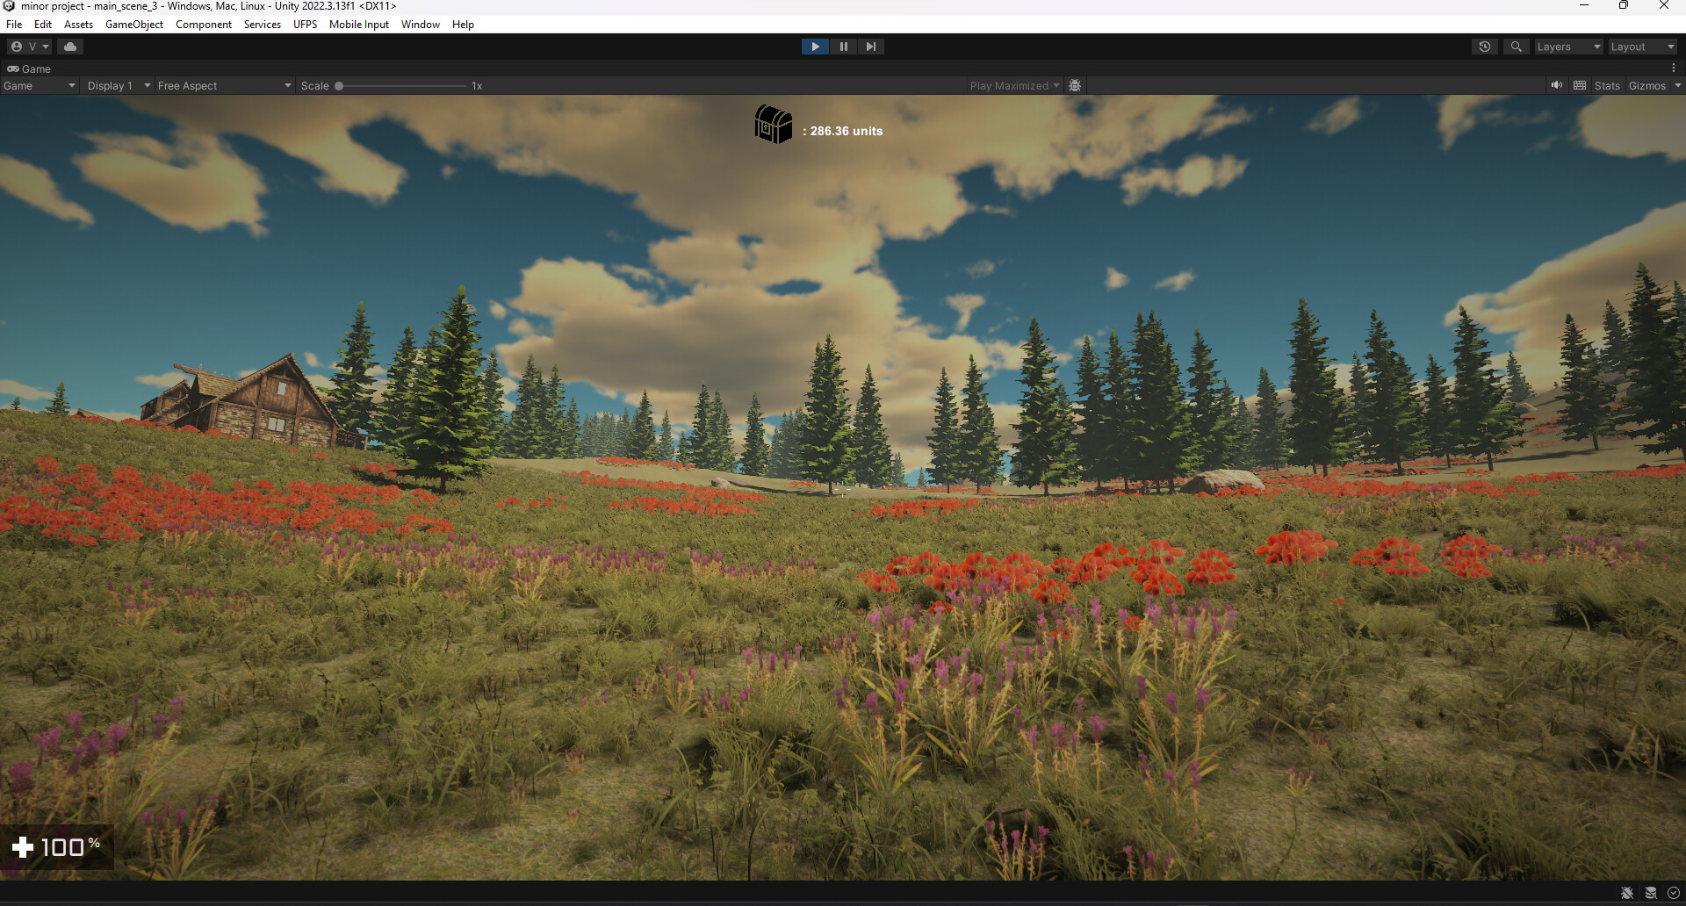Click the Step frame button
Screen dimensions: 1686x906
pyautogui.click(x=870, y=46)
